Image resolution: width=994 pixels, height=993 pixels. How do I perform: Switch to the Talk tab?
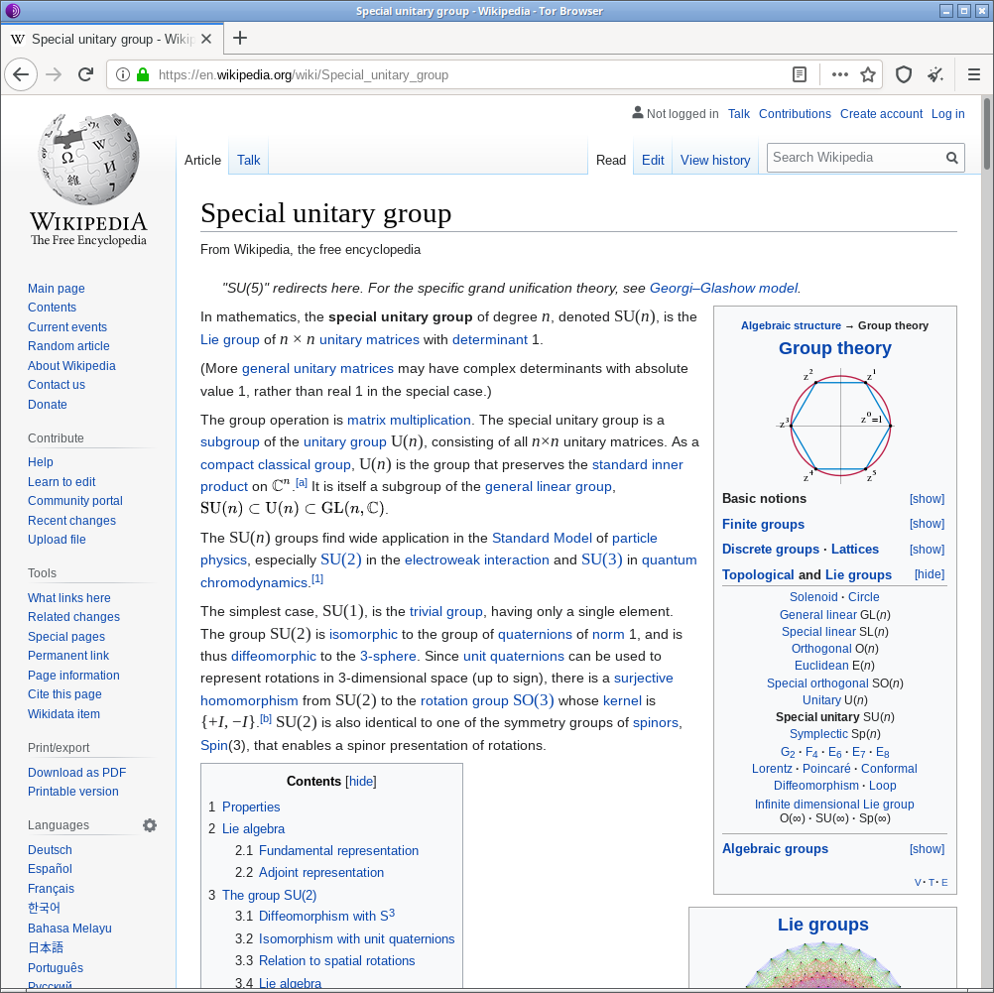248,160
